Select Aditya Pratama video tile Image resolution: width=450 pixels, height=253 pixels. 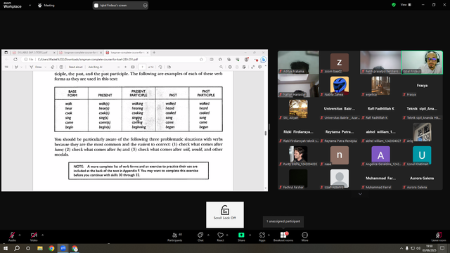tap(298, 63)
